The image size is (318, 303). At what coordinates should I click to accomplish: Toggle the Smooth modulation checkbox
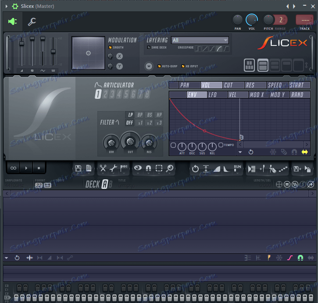click(x=111, y=47)
